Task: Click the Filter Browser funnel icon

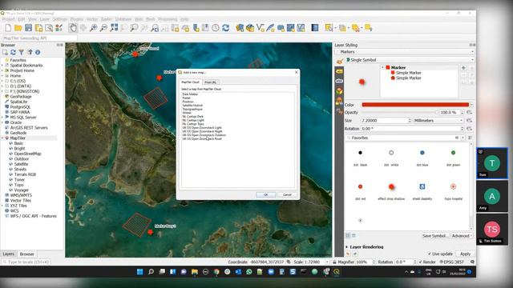Action: pos(22,52)
